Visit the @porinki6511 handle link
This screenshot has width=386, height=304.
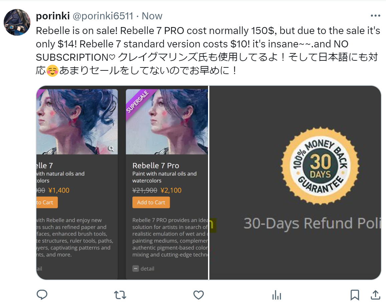(x=103, y=16)
